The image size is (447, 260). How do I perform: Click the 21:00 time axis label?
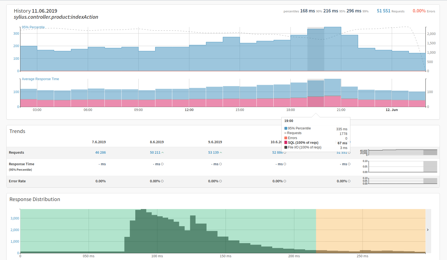click(341, 110)
